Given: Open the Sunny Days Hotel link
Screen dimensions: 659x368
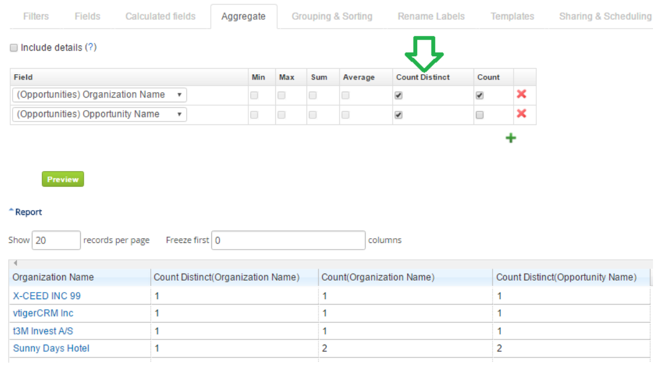Looking at the screenshot, I should (x=51, y=348).
